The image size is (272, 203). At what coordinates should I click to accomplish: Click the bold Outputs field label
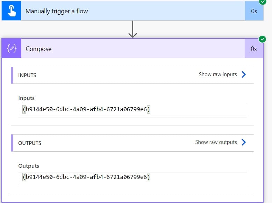(29, 166)
